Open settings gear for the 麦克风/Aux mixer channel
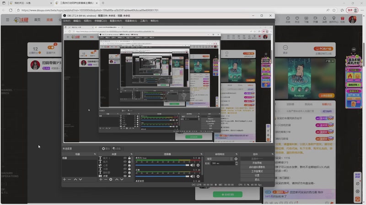The height and width of the screenshot is (205, 366). [198, 165]
